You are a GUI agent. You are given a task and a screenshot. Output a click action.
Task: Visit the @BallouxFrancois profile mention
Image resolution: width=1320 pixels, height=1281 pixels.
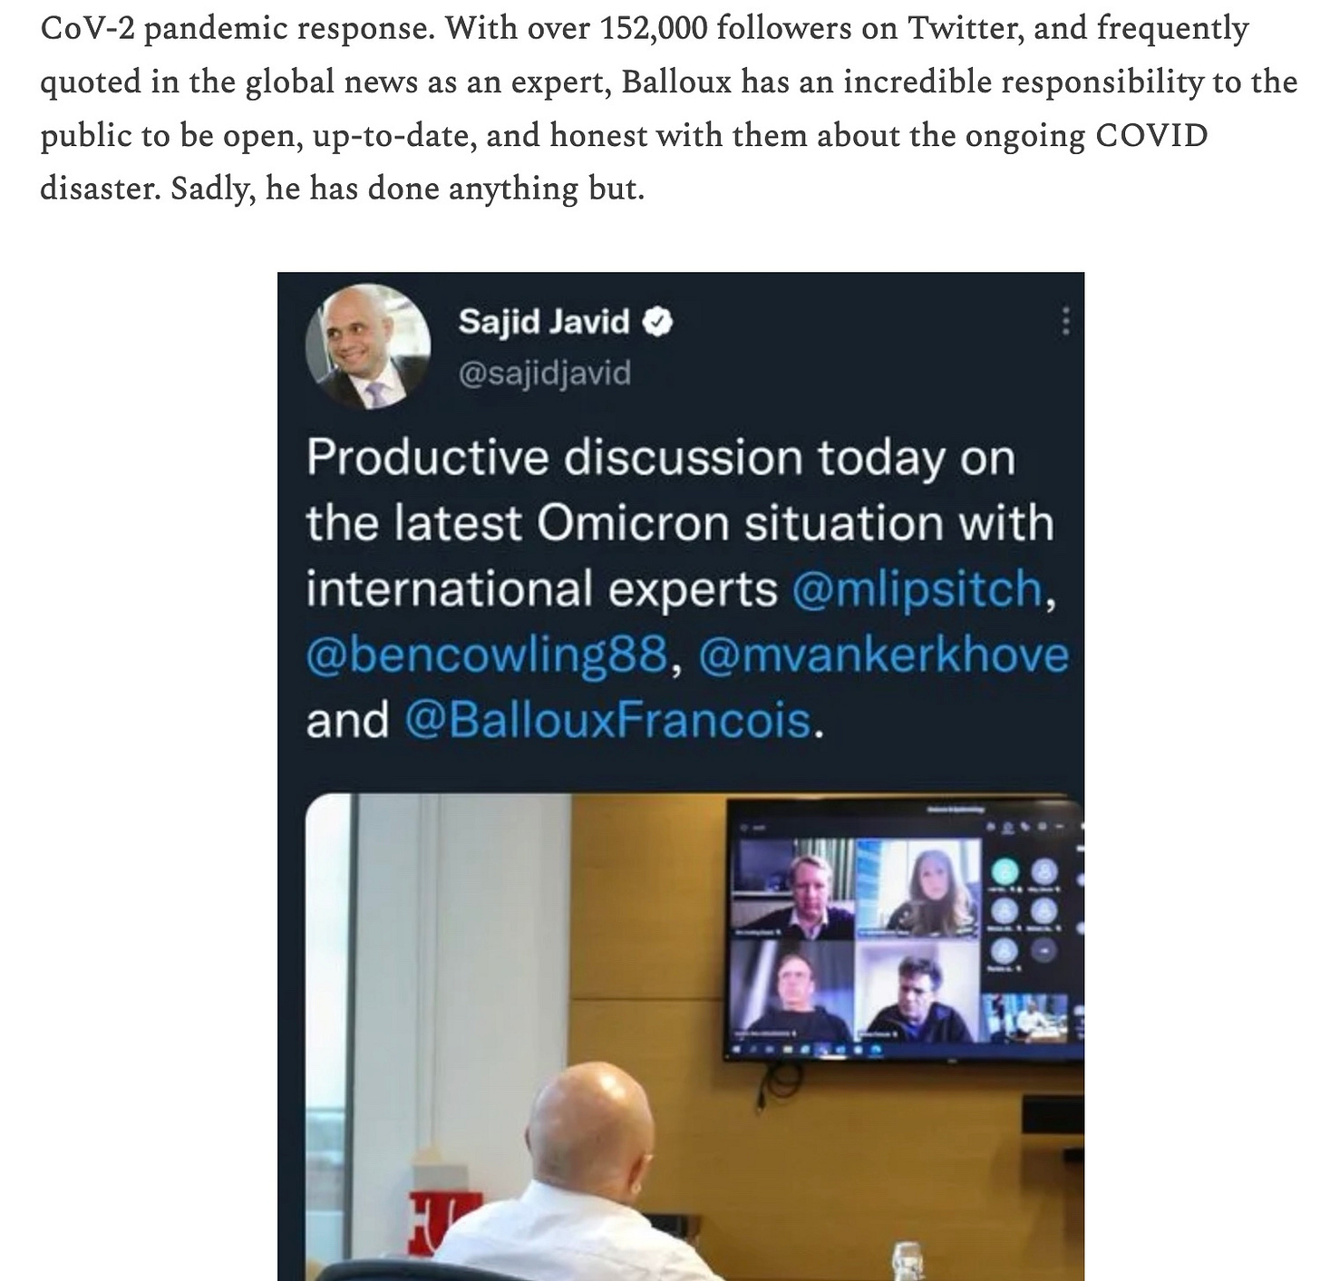click(607, 720)
